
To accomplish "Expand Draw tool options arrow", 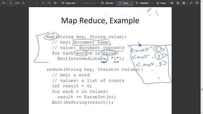I will [x=131, y=3].
